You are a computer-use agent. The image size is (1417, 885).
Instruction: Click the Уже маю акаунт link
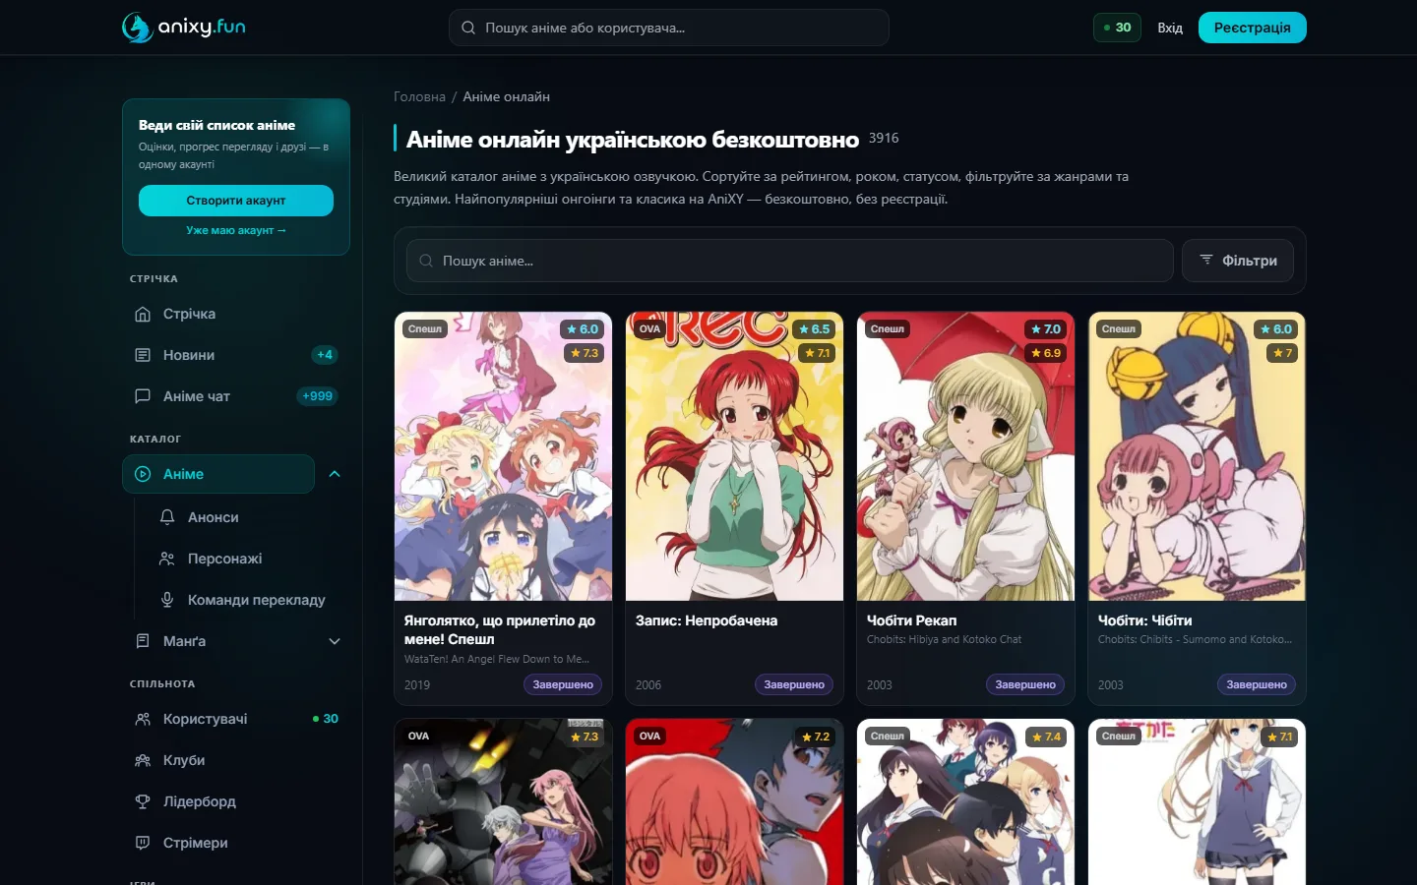pyautogui.click(x=236, y=230)
